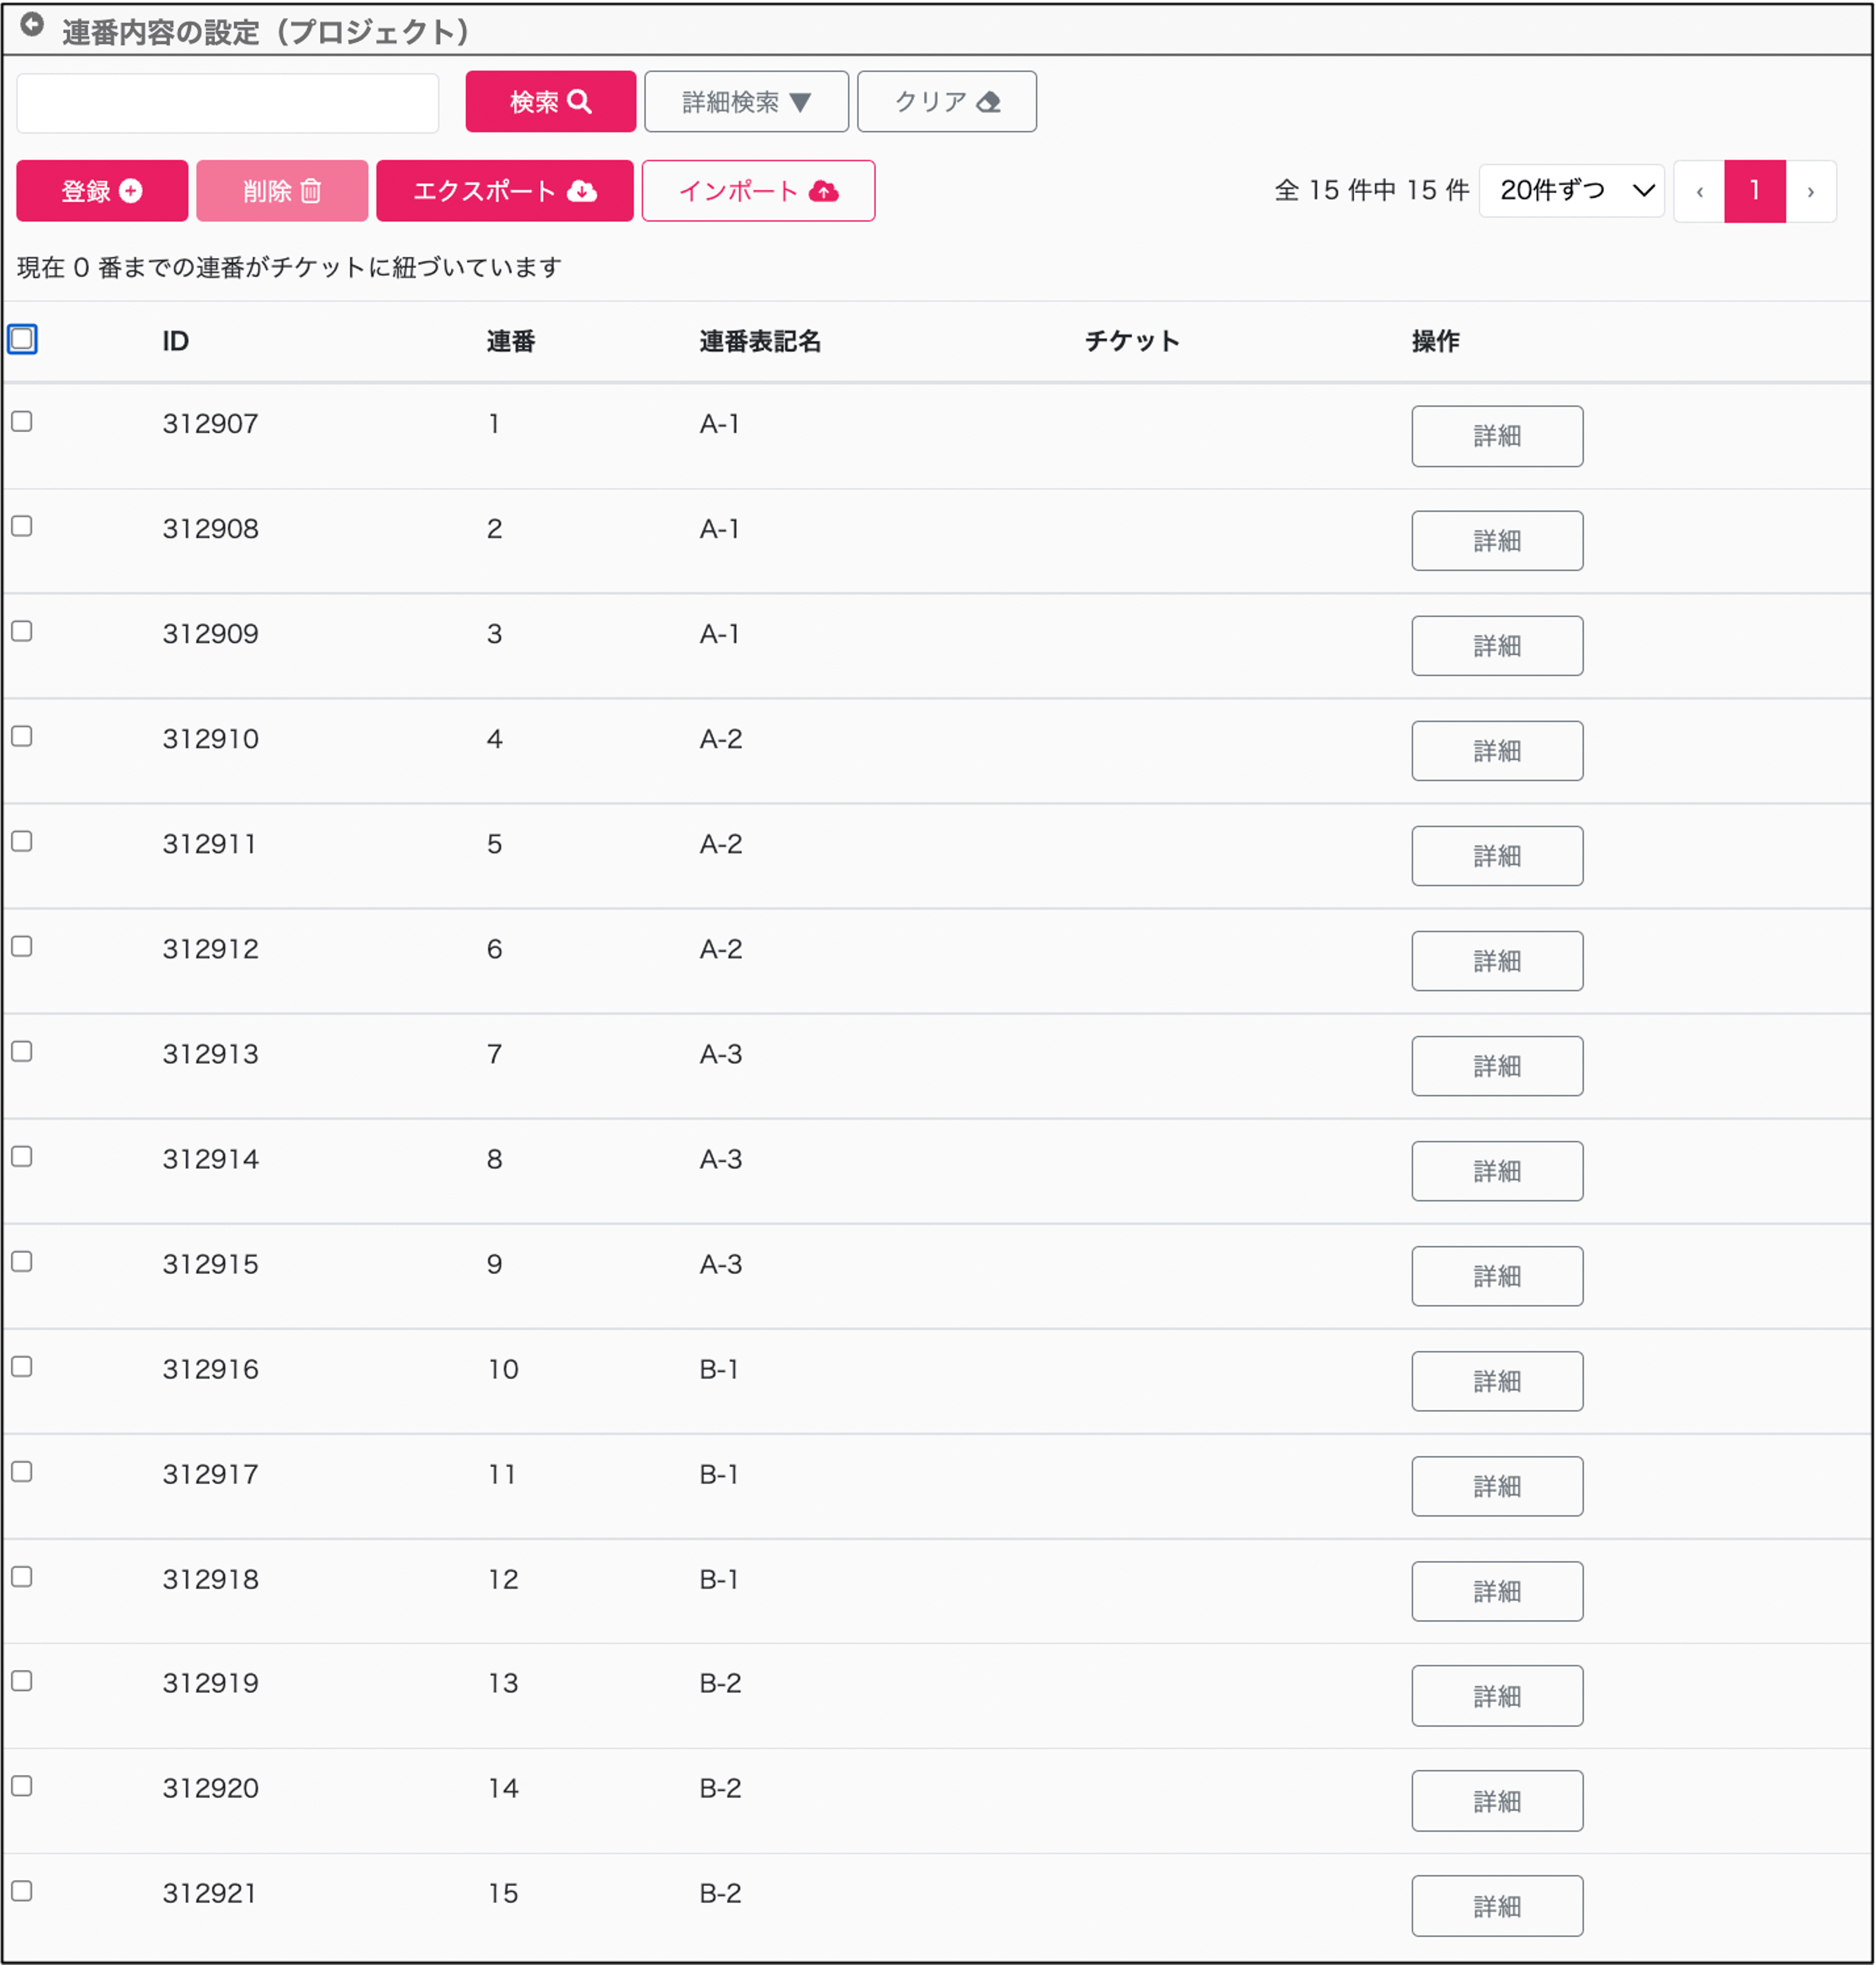
Task: Click the trash icon on 削除 button
Action: click(311, 191)
